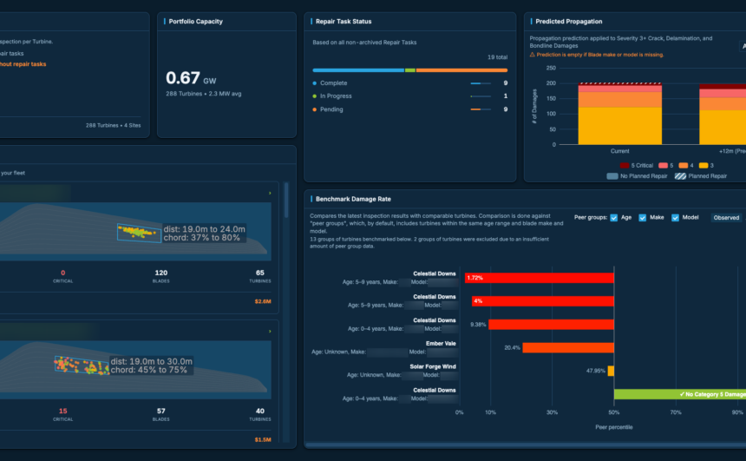Click the Observed button

tap(726, 218)
